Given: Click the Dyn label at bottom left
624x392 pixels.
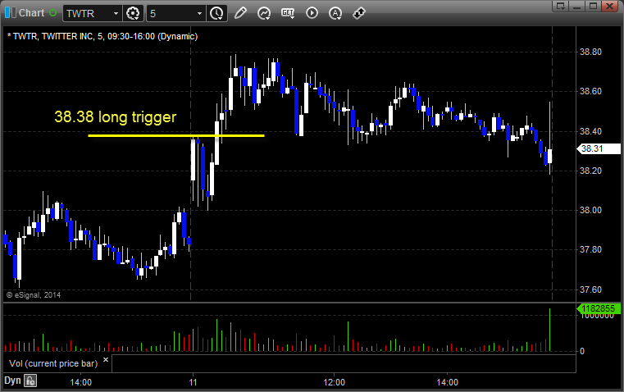Looking at the screenshot, I should pyautogui.click(x=12, y=381).
